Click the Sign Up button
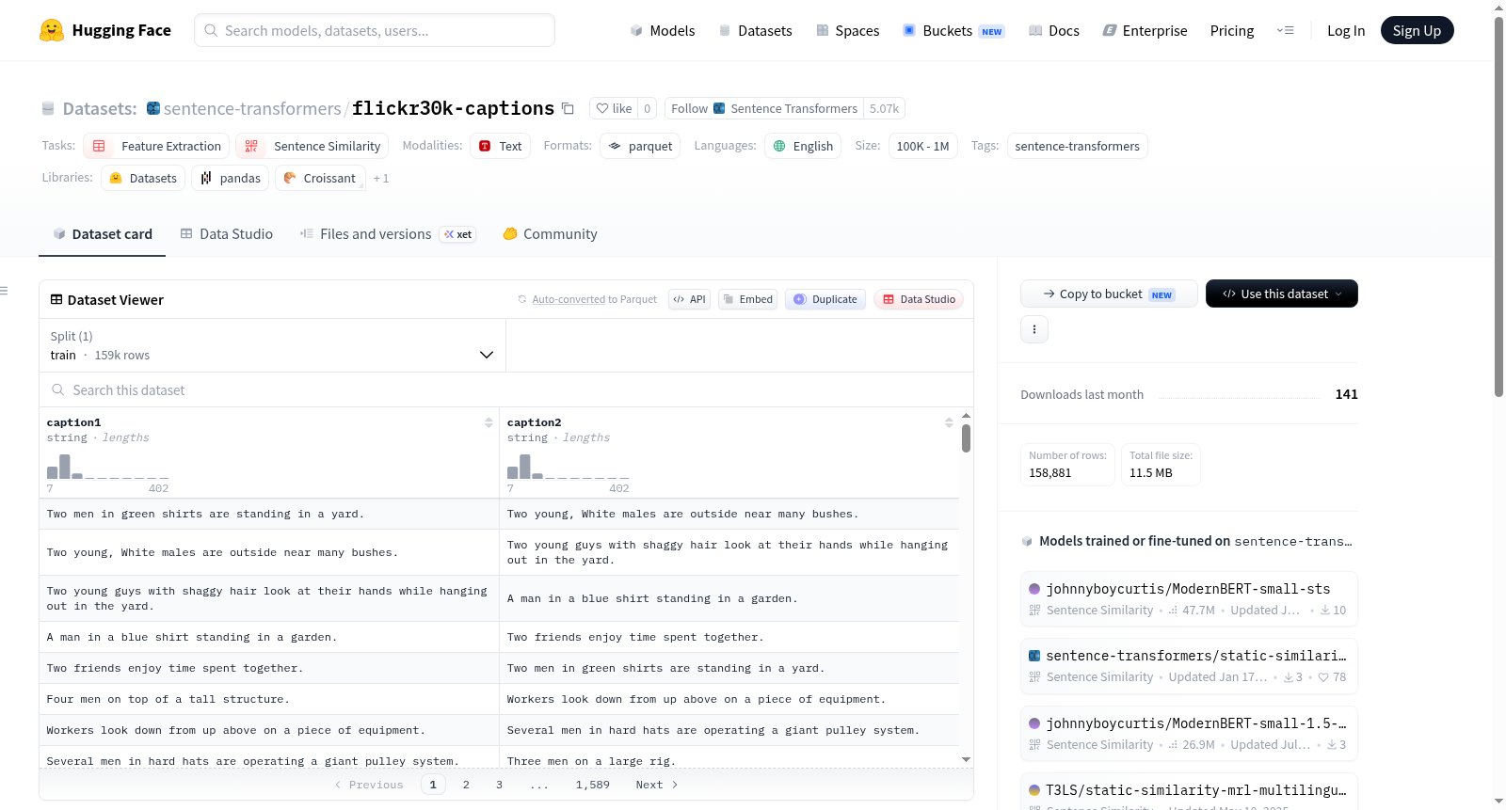The width and height of the screenshot is (1506, 810). [1417, 30]
